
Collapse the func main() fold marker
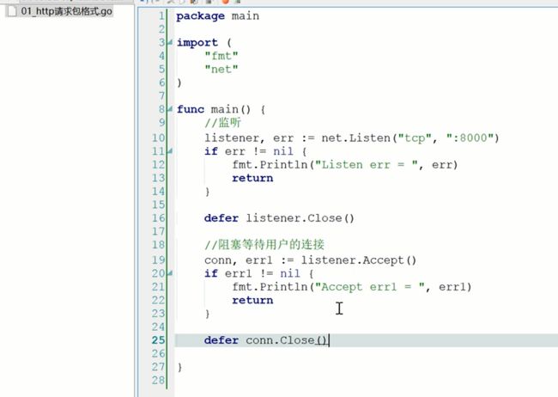coord(170,108)
